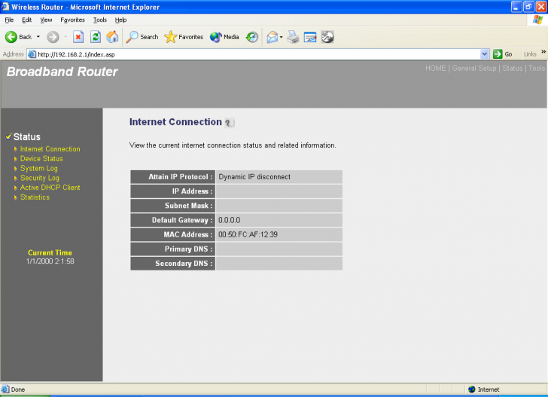Open the Tools menu
This screenshot has height=397, width=548.
tap(100, 20)
